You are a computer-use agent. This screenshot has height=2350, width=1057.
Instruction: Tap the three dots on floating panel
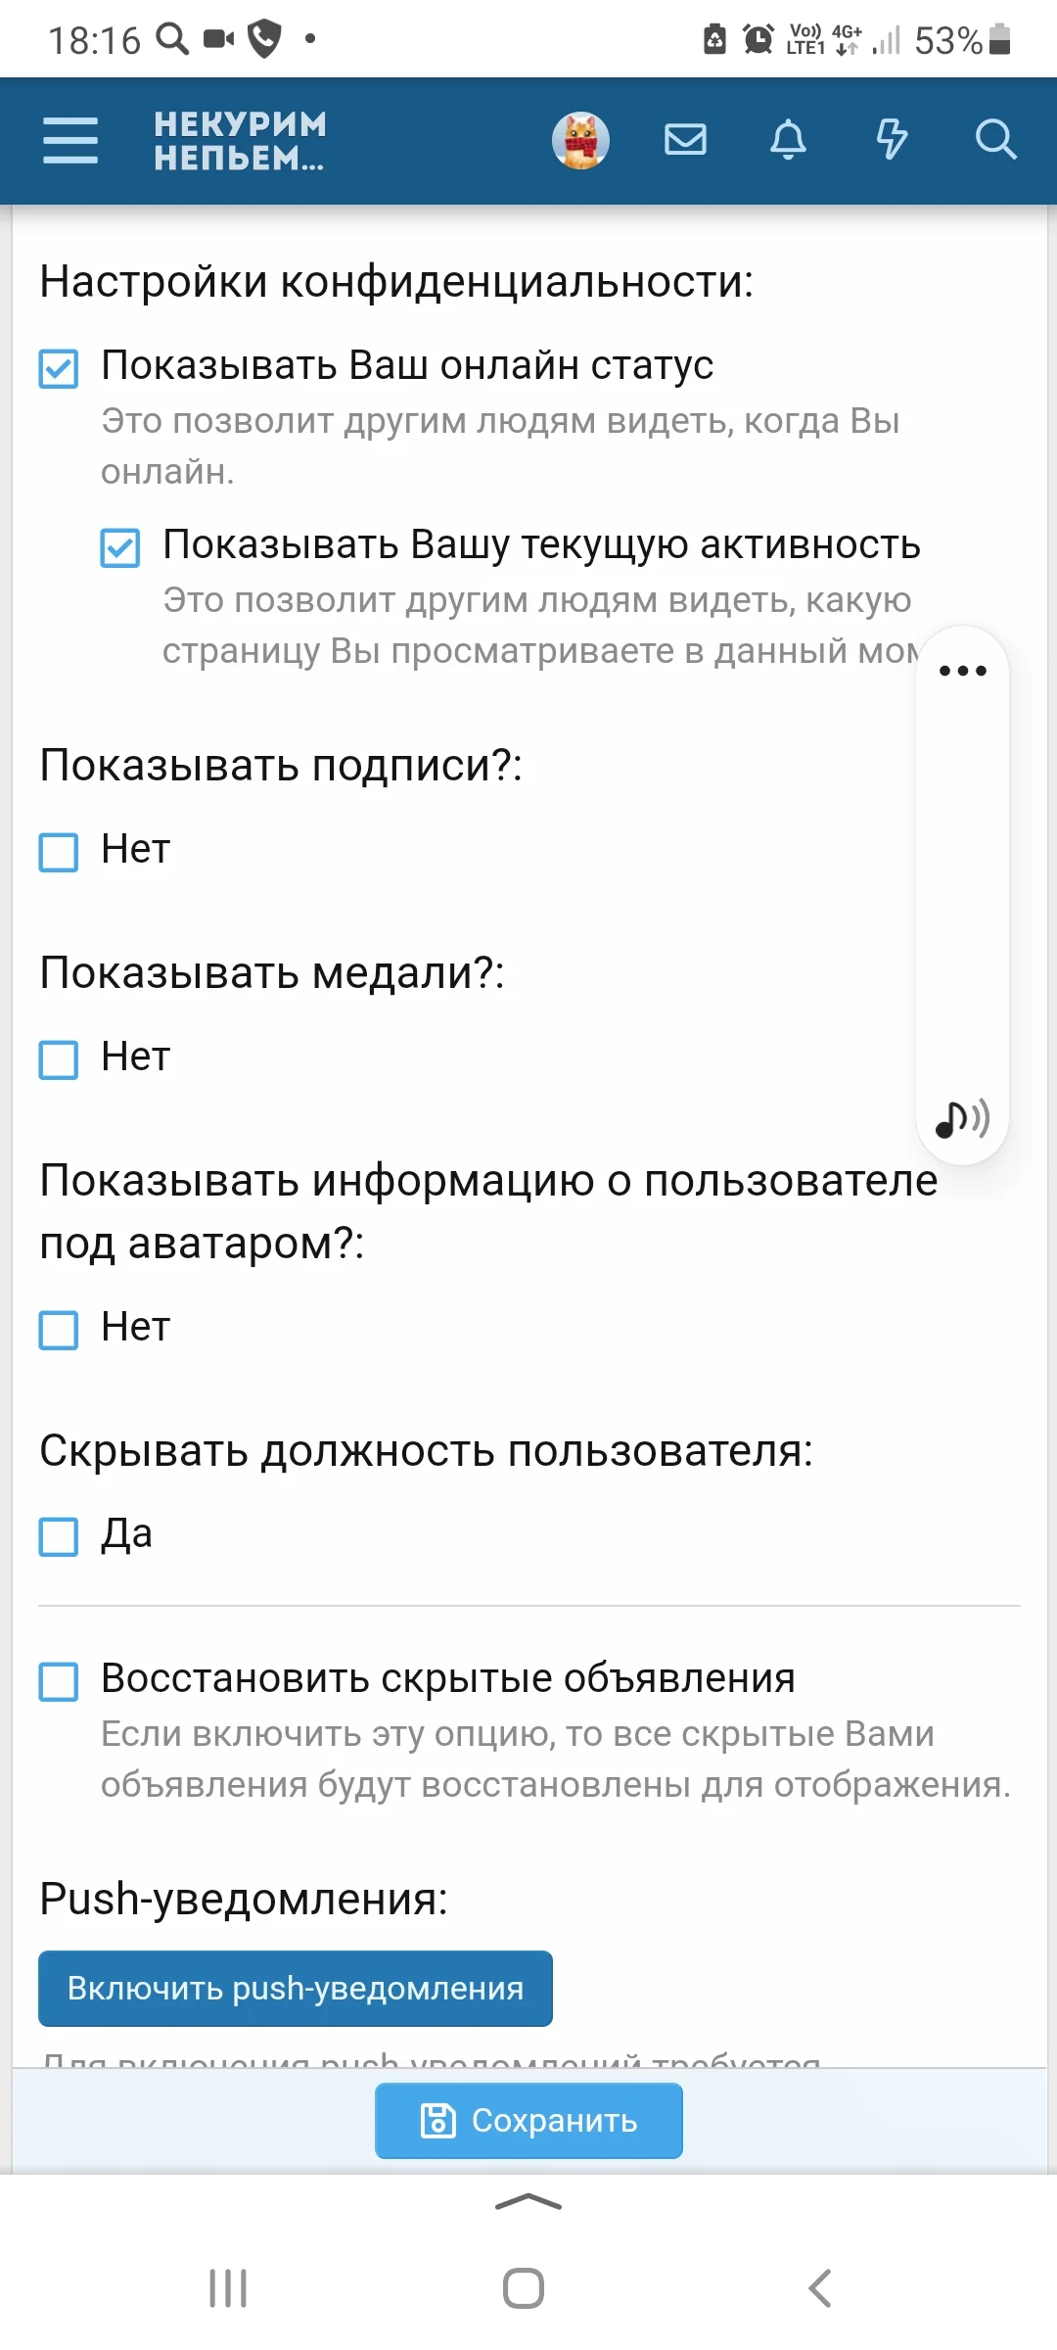pyautogui.click(x=962, y=671)
